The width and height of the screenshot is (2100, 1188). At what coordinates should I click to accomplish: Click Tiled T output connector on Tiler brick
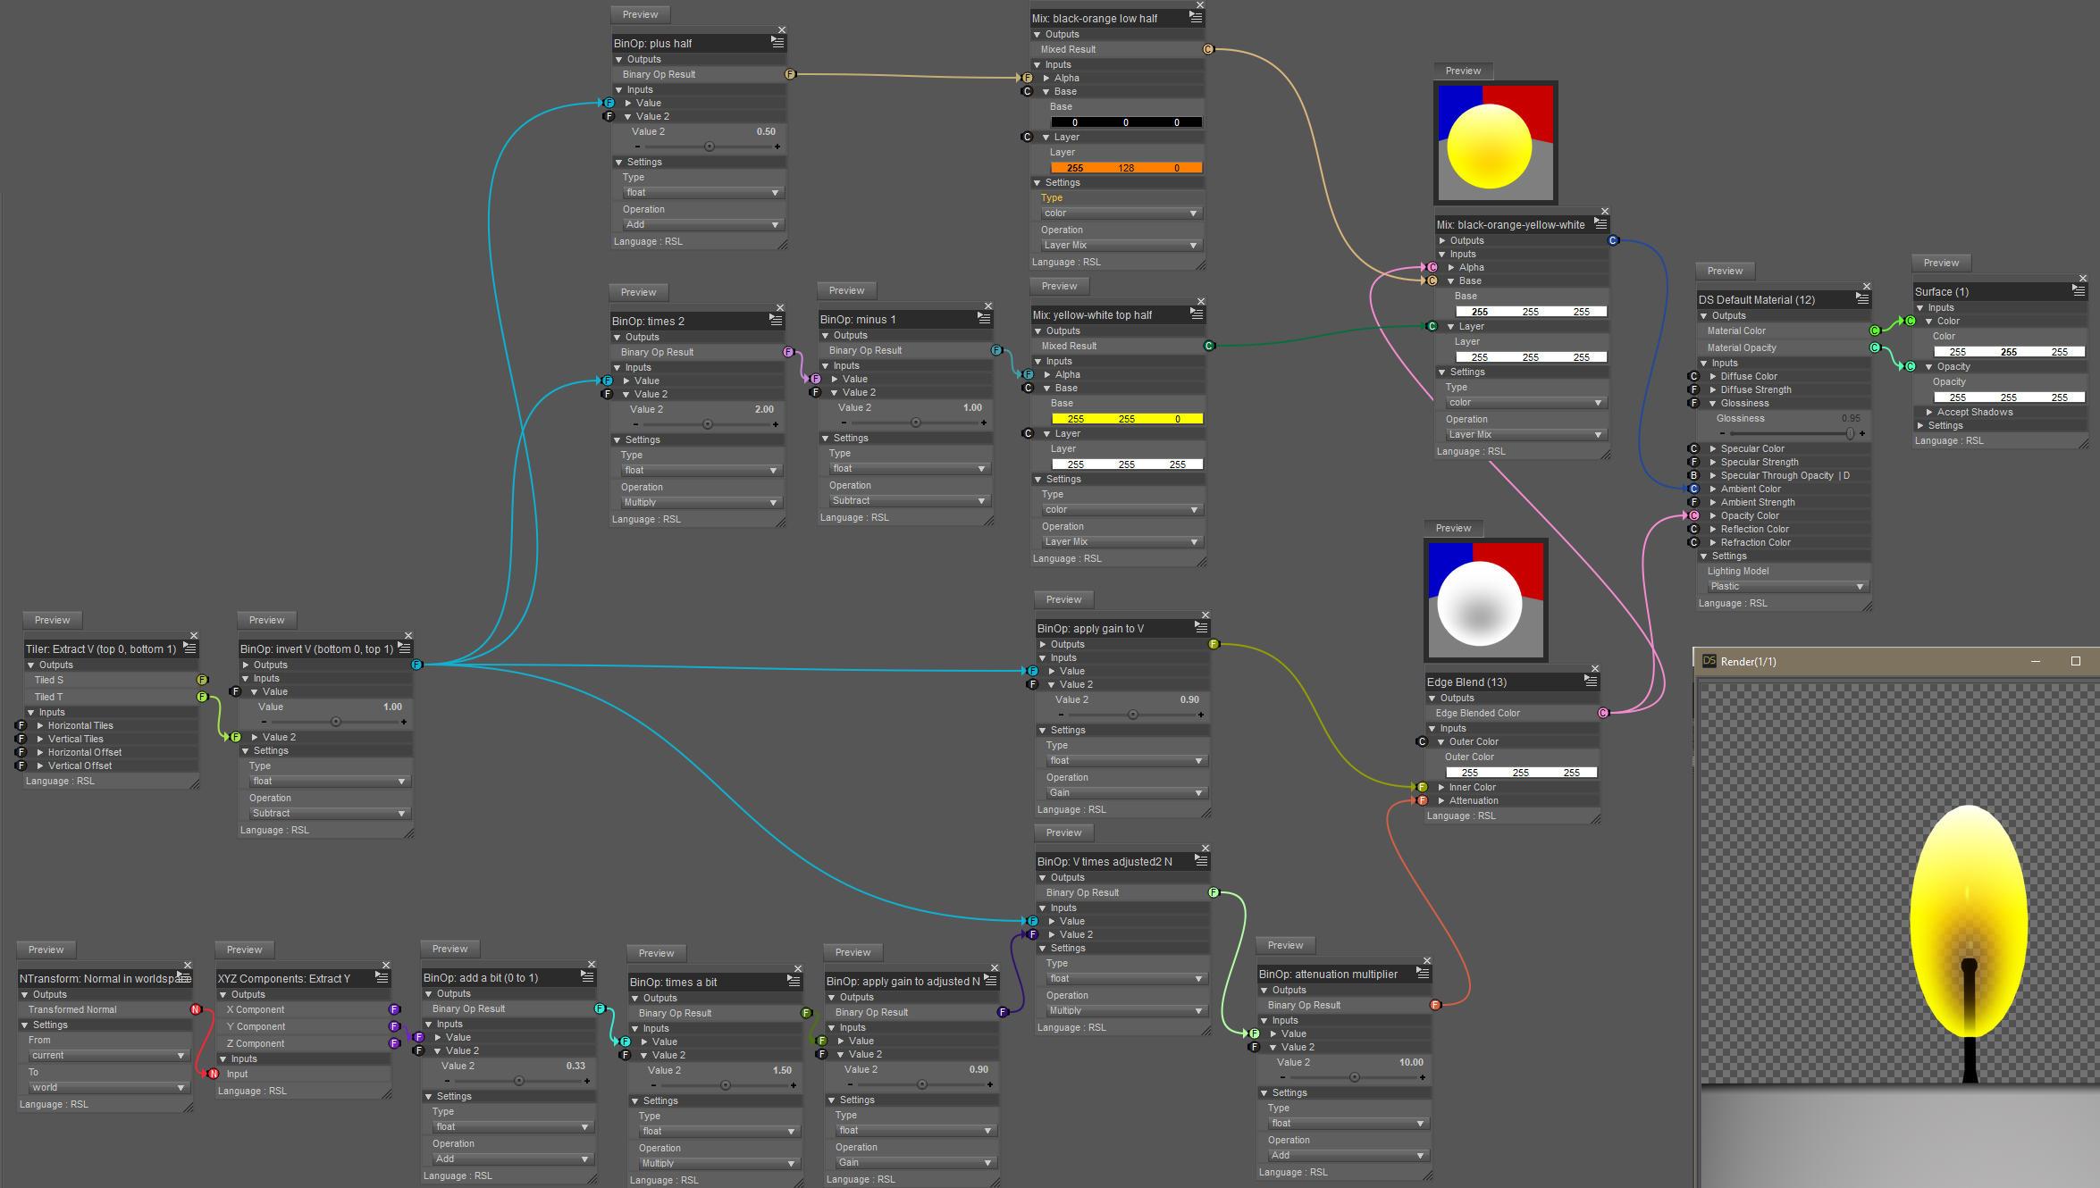[202, 697]
